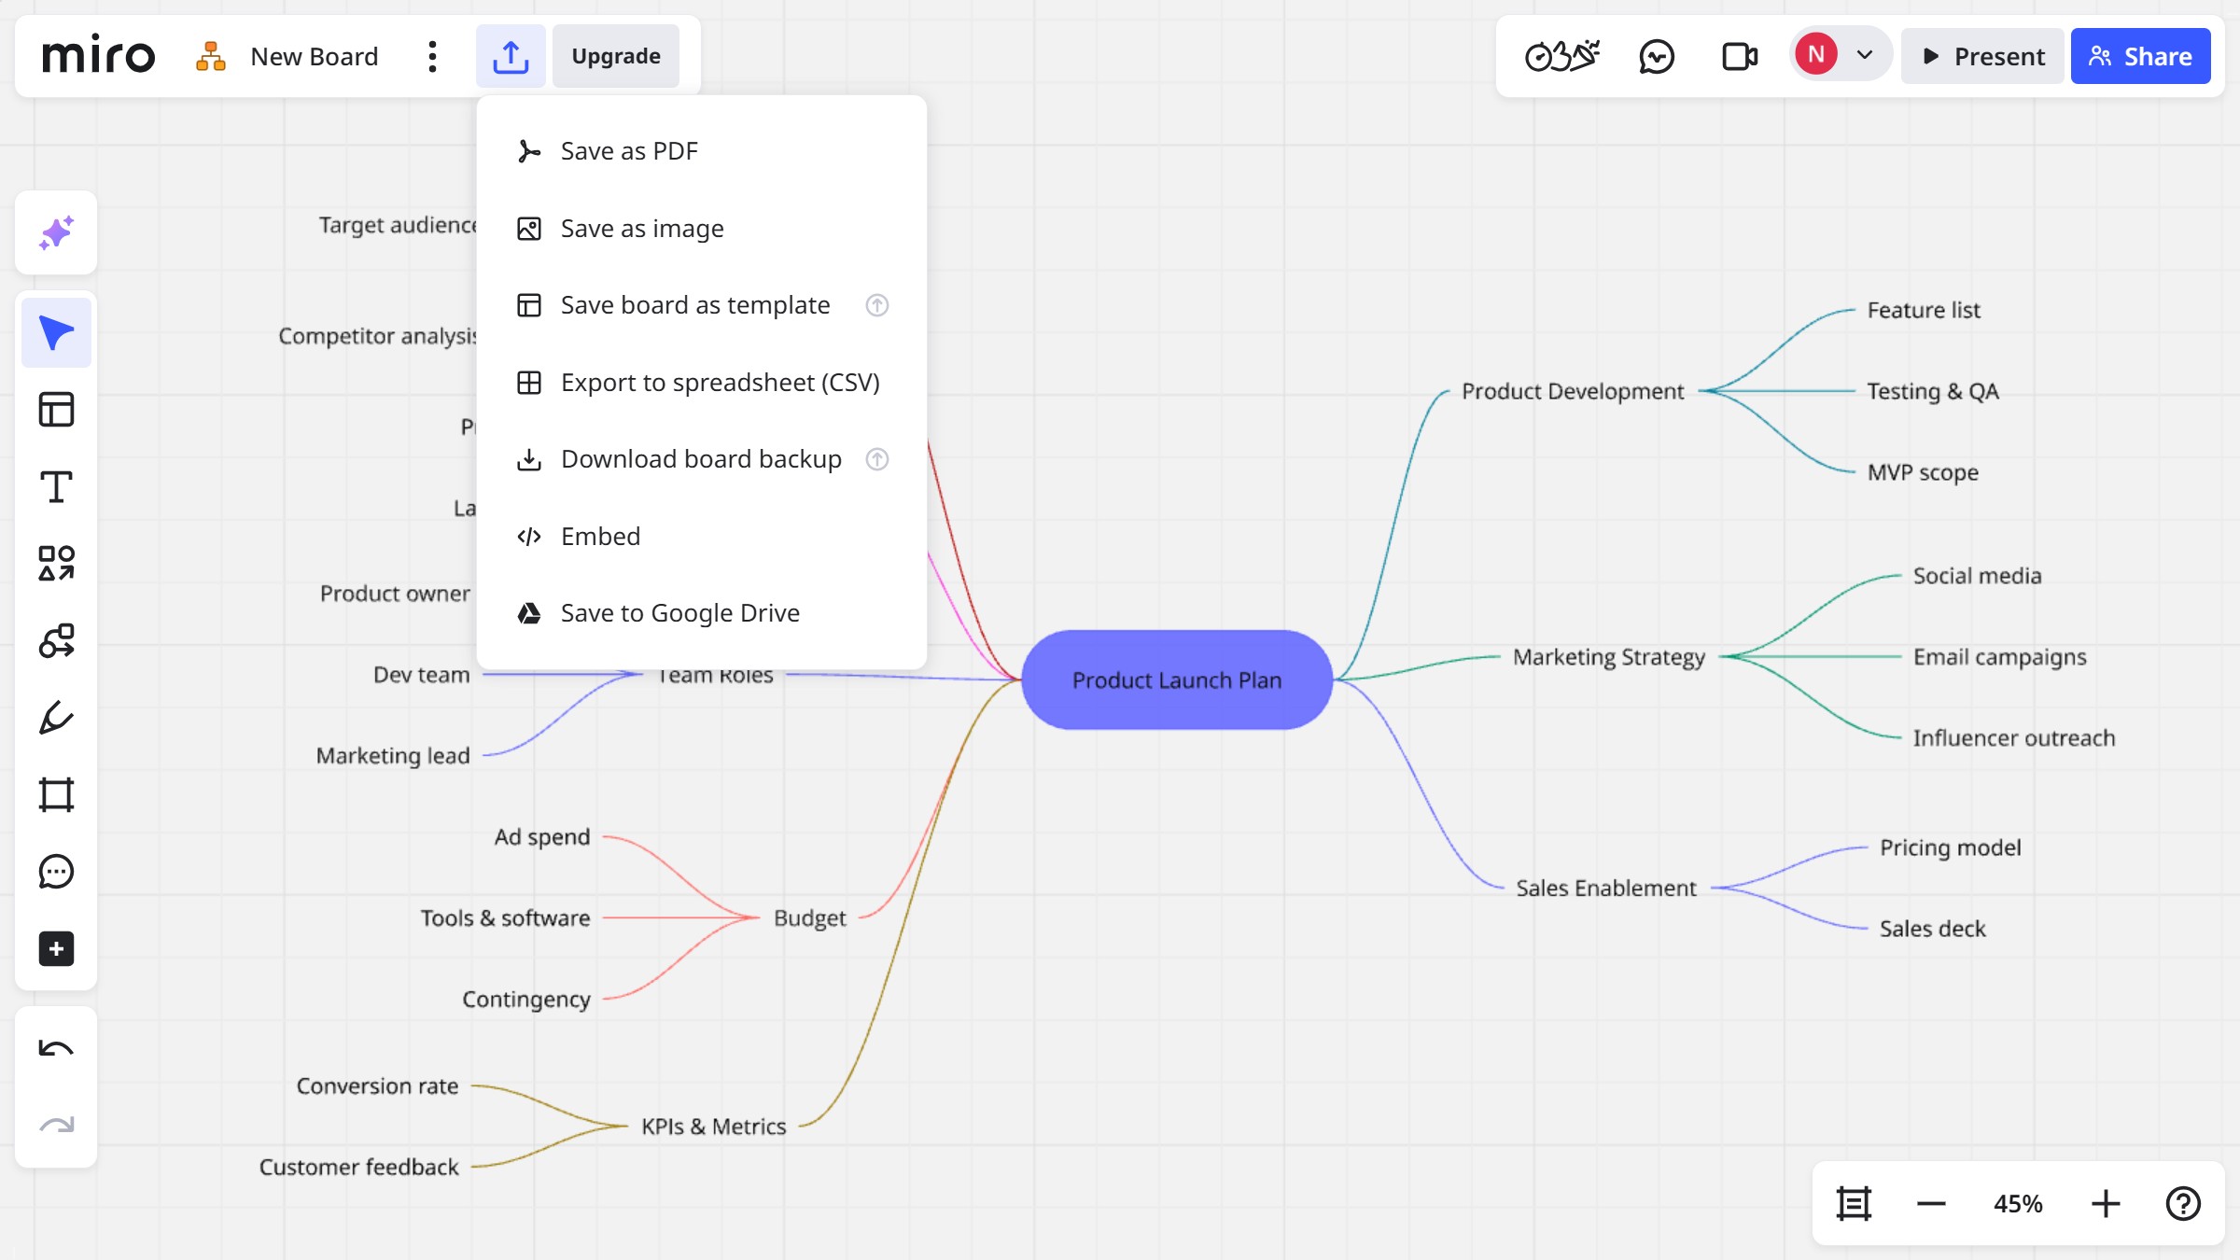The width and height of the screenshot is (2240, 1260).
Task: Open the more apps plus icon
Action: [56, 949]
